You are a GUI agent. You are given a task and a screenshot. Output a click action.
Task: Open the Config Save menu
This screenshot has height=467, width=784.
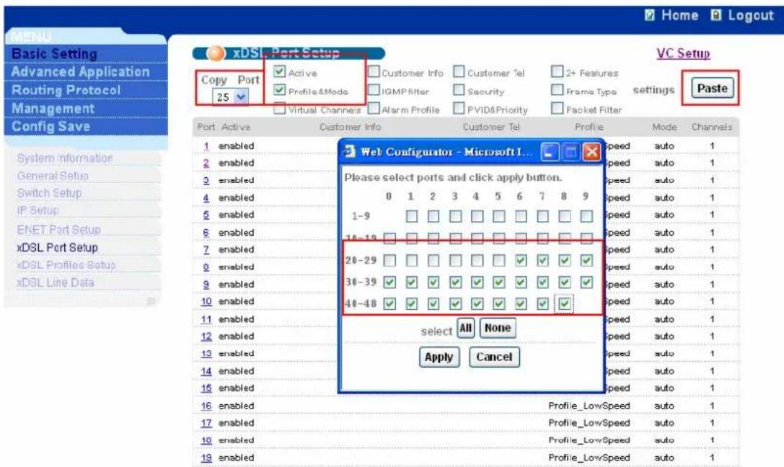(x=51, y=126)
